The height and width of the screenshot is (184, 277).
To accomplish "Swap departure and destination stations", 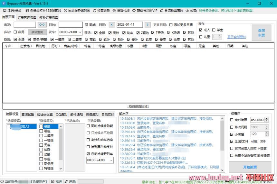I will 42,25.
